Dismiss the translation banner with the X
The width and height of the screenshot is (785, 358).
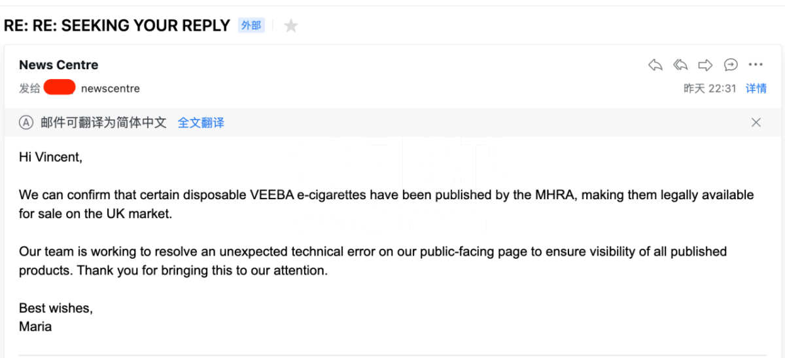756,122
